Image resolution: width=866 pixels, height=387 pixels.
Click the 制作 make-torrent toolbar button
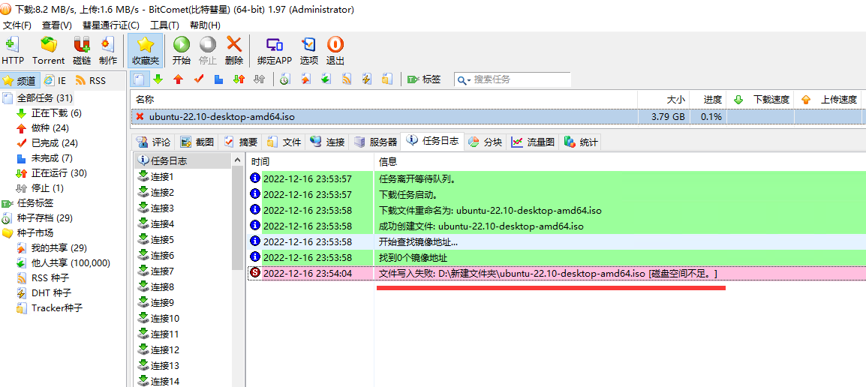pyautogui.click(x=108, y=51)
